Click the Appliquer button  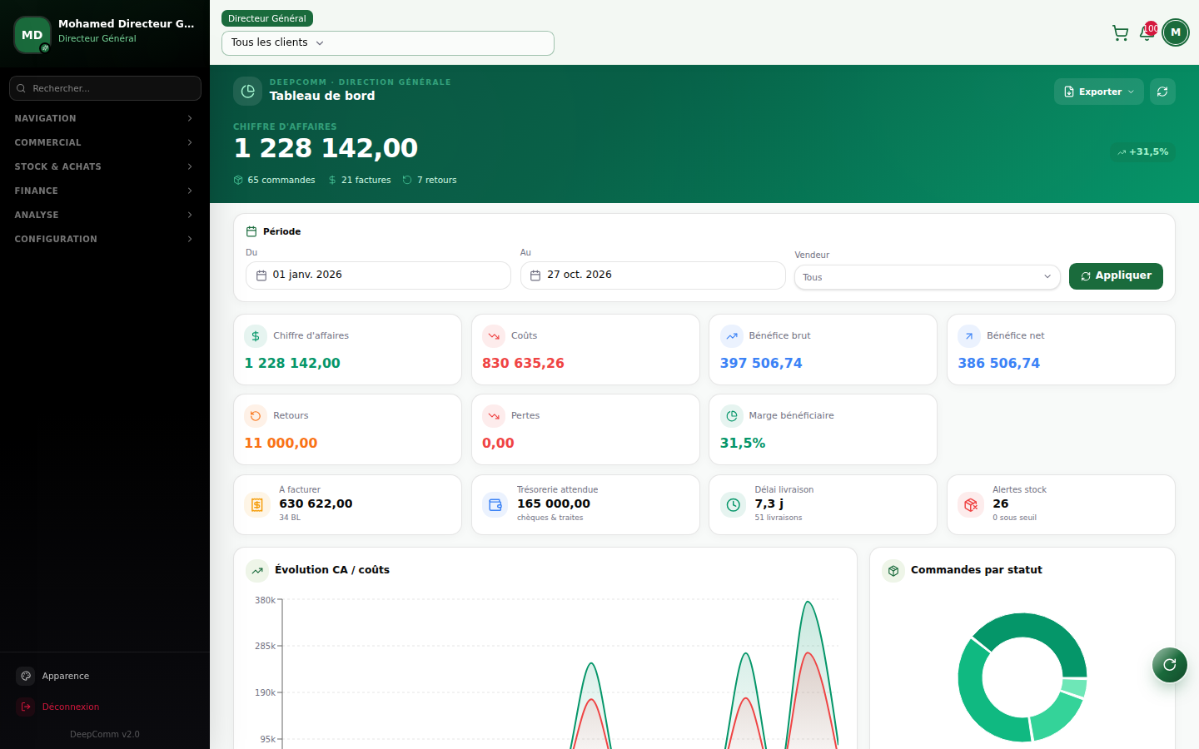(x=1116, y=276)
